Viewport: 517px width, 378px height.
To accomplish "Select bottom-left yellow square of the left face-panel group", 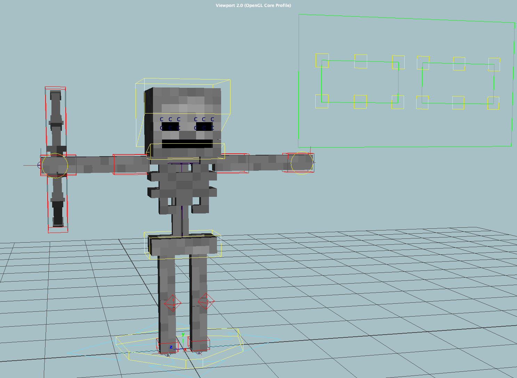I will 322,101.
